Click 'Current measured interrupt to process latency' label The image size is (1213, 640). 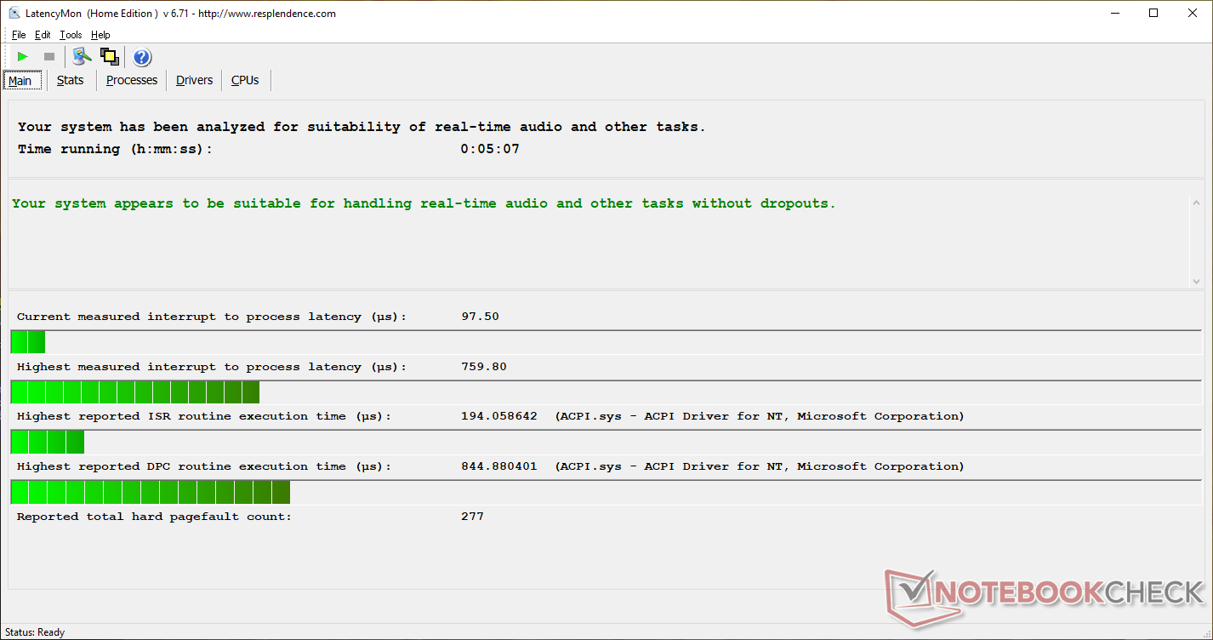pyautogui.click(x=212, y=317)
